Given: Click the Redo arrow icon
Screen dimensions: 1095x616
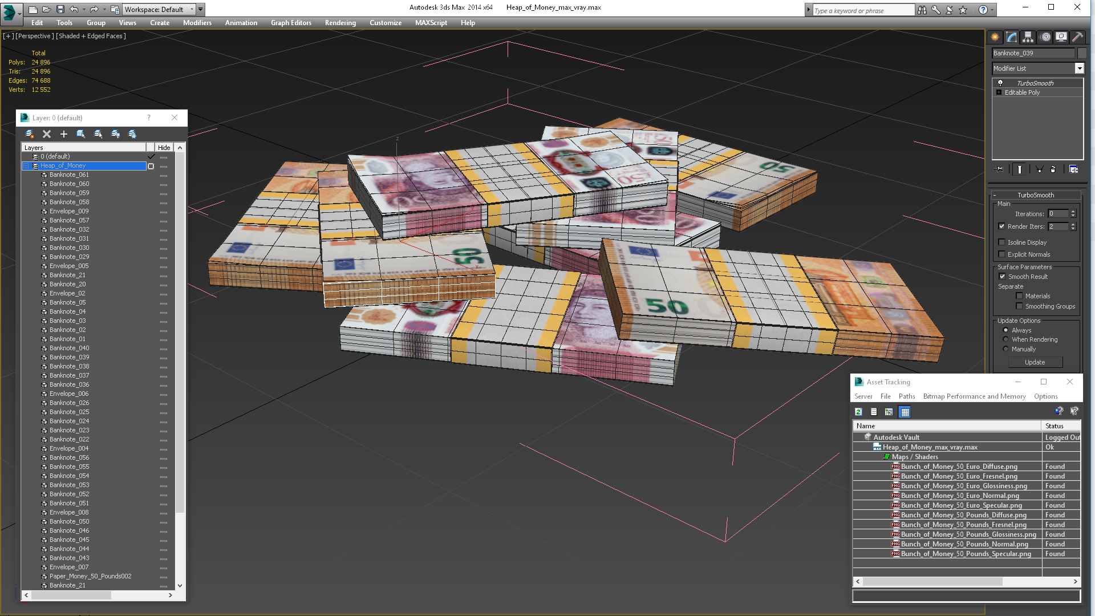Looking at the screenshot, I should click(x=94, y=10).
